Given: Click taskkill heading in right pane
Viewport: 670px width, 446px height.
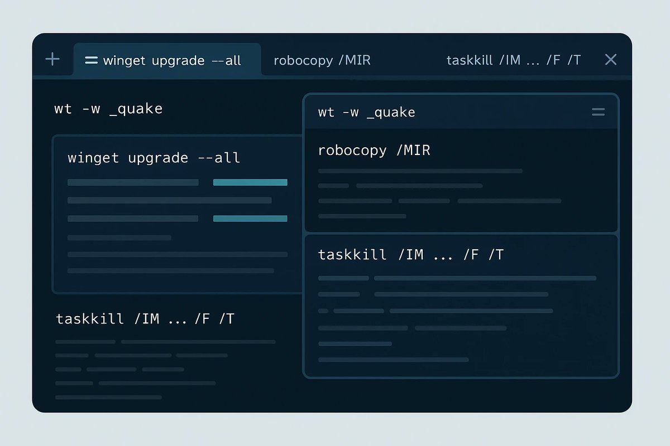Looking at the screenshot, I should 411,255.
